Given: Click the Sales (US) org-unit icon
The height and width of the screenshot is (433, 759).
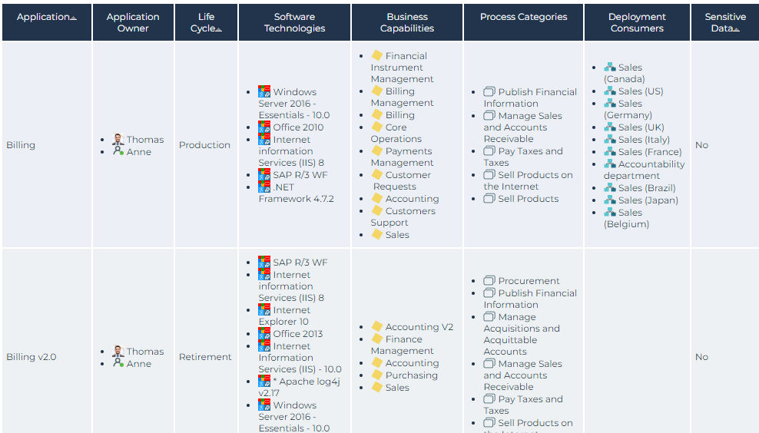Looking at the screenshot, I should coord(610,91).
